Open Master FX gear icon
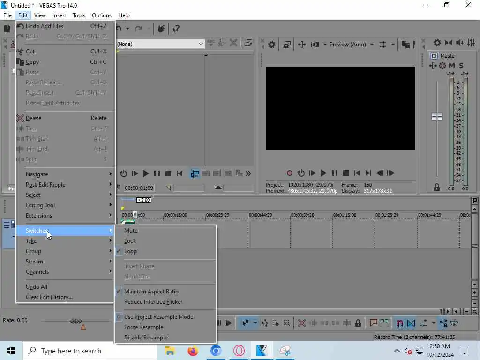 click(442, 66)
